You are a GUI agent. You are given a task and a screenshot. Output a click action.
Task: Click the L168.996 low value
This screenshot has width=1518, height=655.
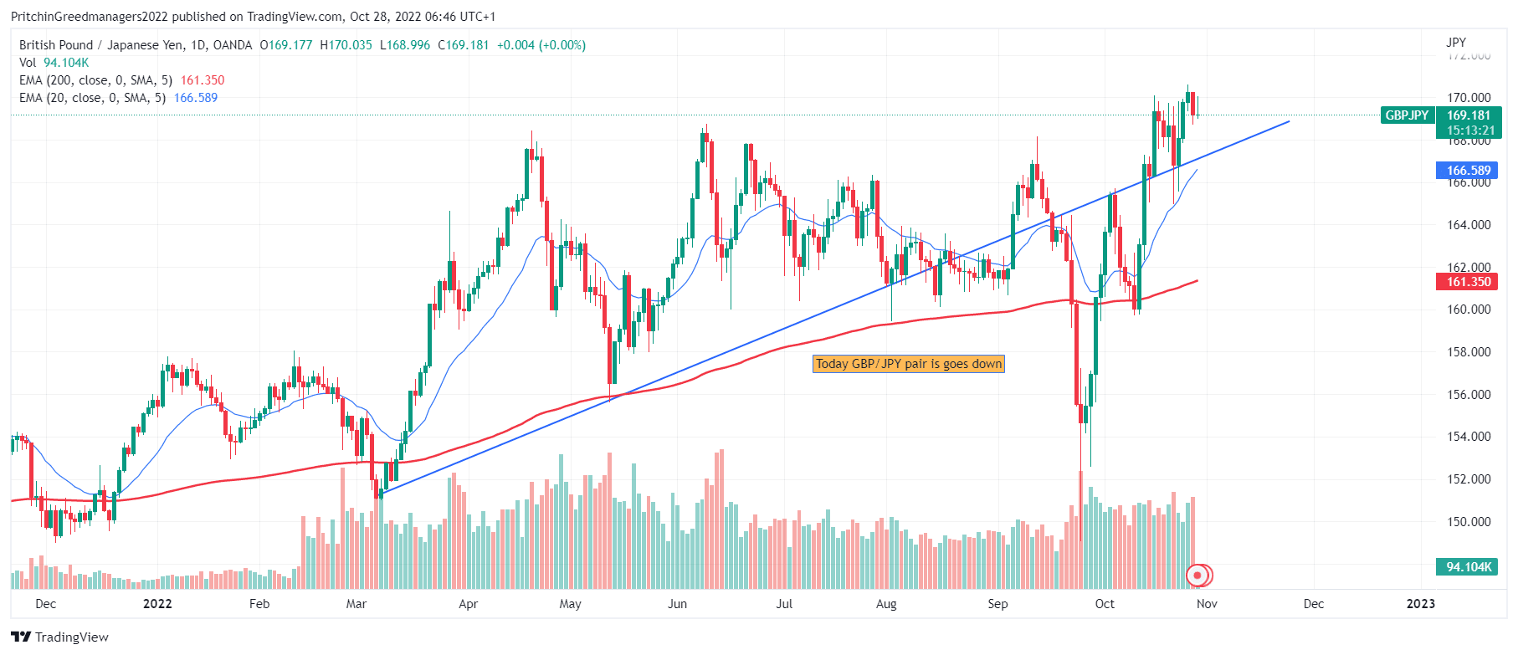405,45
